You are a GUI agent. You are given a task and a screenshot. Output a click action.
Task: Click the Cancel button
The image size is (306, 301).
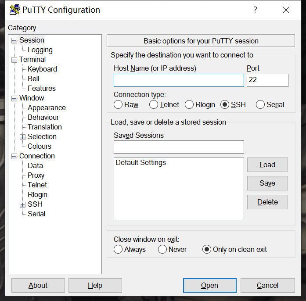(267, 285)
